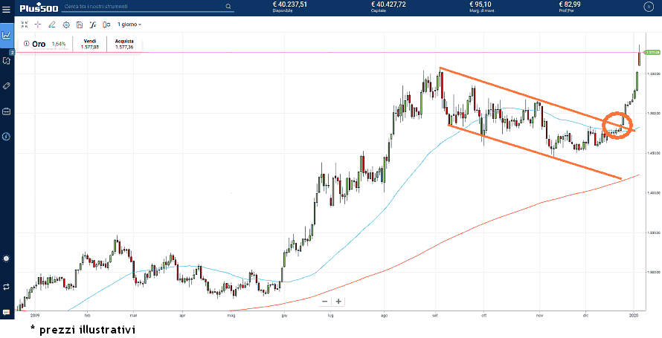Toggle dark mode with the sun icon
662x338 pixels.
pos(7,258)
